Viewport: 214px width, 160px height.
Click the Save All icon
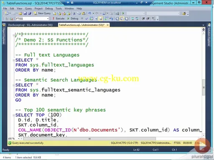click(30, 13)
